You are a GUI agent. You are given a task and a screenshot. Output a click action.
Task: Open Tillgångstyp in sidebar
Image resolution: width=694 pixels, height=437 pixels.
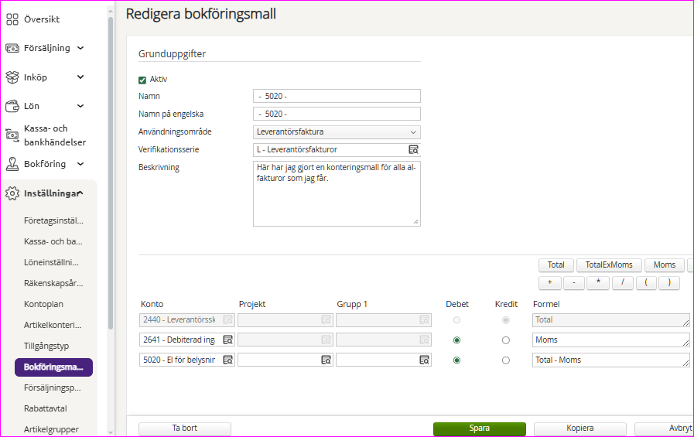tap(46, 346)
